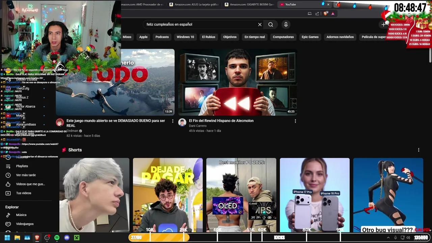
Task: Select the Mixes filter chip
Action: (x=127, y=37)
